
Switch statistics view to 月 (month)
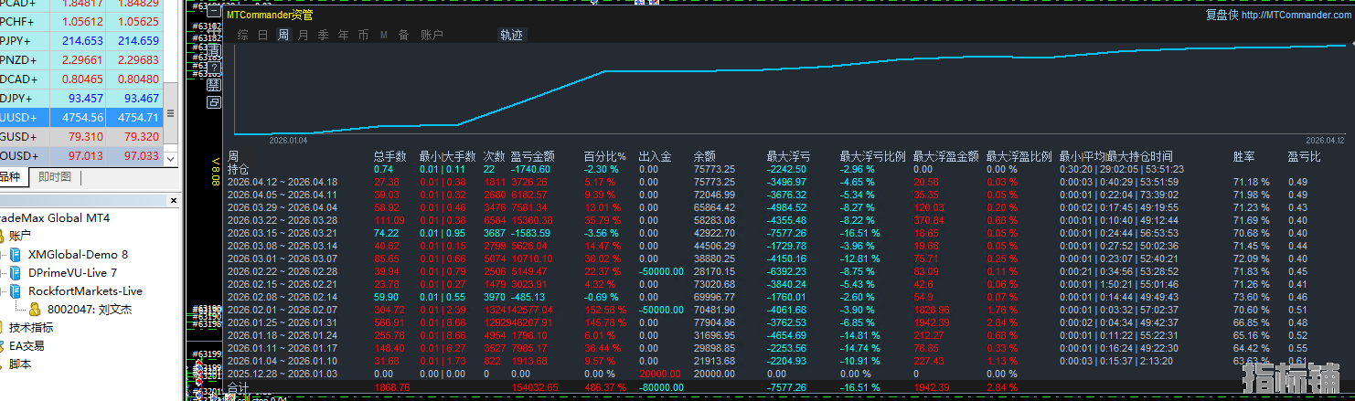(303, 35)
